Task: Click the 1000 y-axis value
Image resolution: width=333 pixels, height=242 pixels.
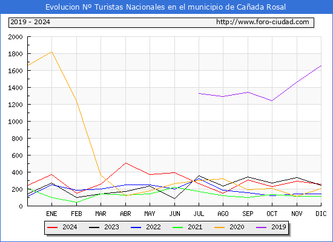Action: (x=15, y=122)
